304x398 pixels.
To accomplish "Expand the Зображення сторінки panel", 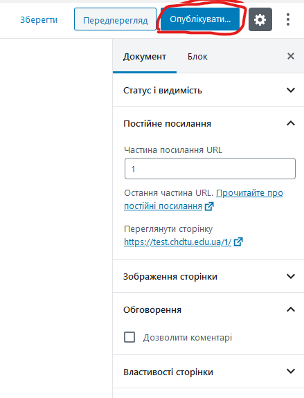I will tap(208, 276).
